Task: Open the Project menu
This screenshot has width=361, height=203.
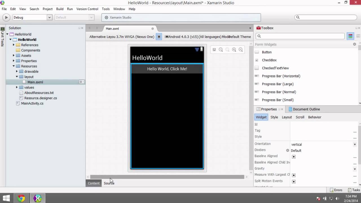Action: (48, 9)
